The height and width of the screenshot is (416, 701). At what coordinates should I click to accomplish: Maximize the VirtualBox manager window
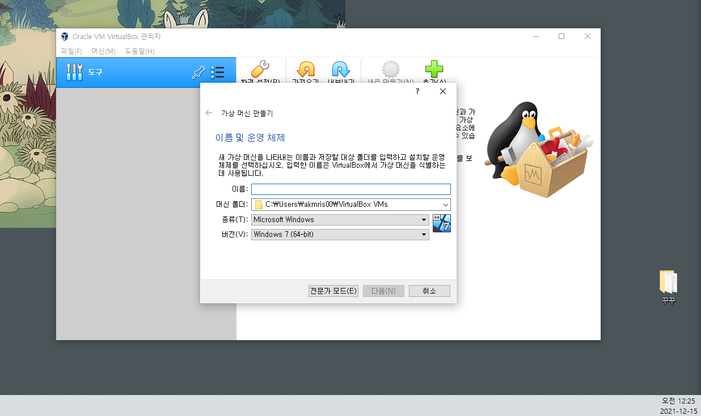point(561,36)
